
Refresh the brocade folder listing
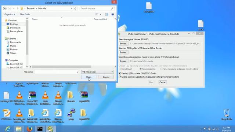pos(75,8)
